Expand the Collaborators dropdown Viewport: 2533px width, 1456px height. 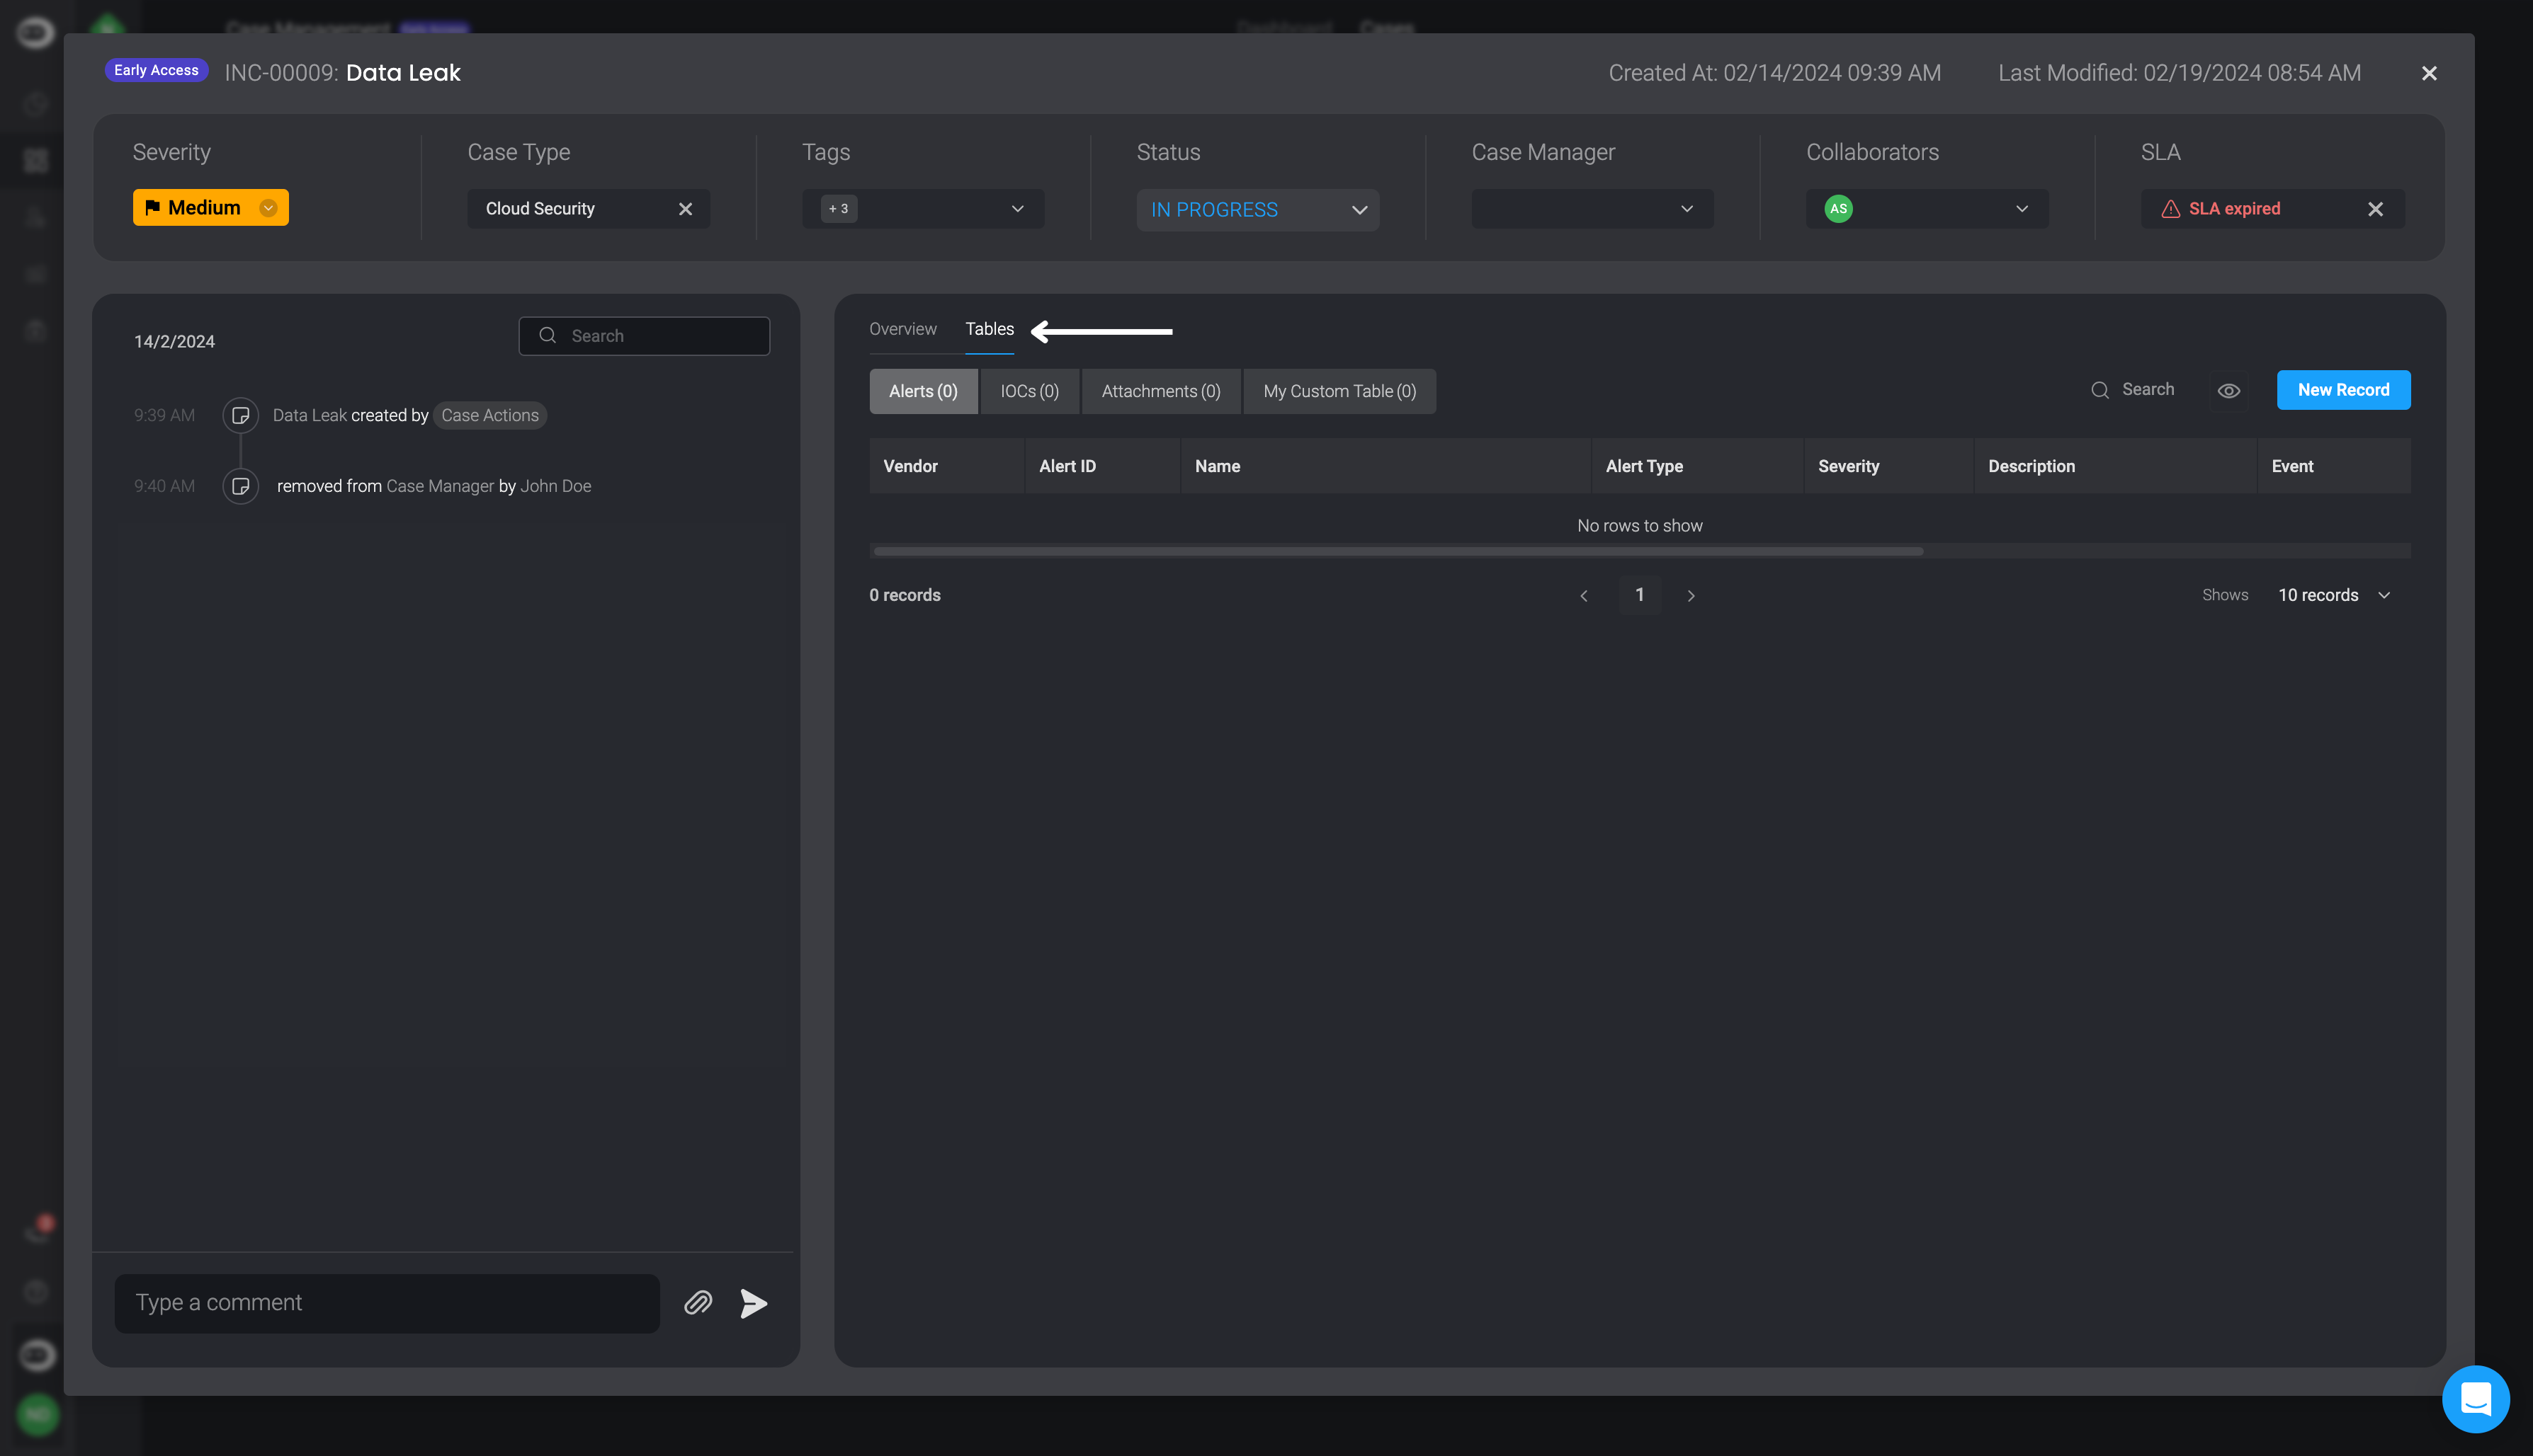click(x=2021, y=209)
